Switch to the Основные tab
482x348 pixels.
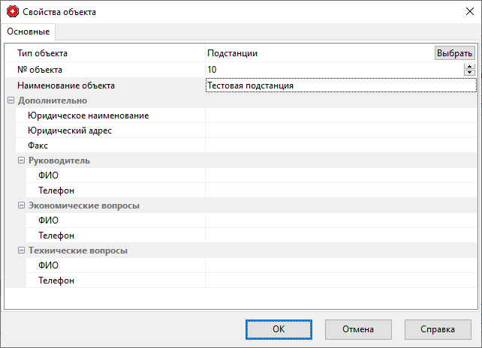(29, 31)
